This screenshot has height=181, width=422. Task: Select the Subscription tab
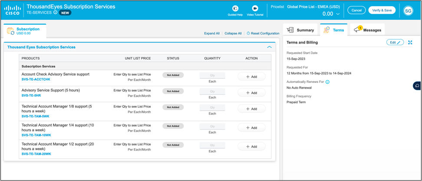click(25, 31)
